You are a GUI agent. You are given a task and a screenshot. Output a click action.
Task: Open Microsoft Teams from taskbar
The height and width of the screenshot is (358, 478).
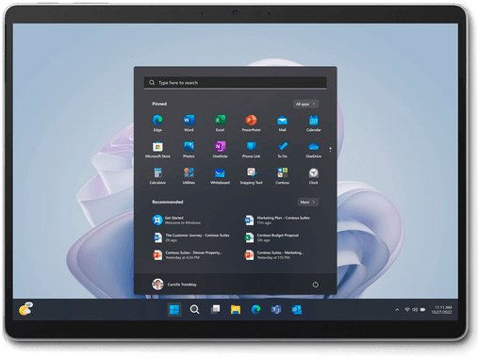276,310
